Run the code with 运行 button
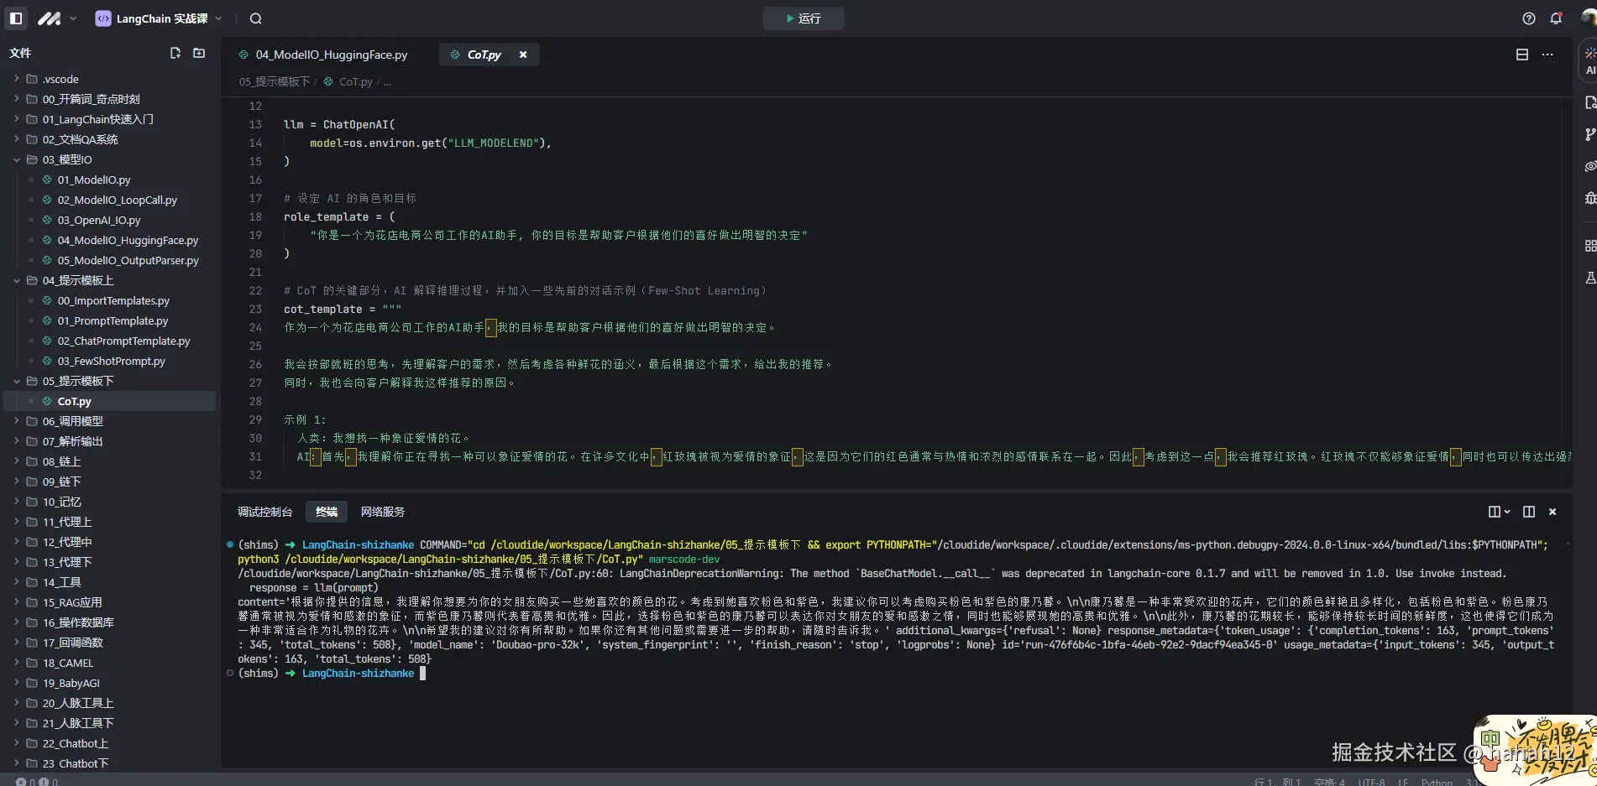 click(x=803, y=18)
